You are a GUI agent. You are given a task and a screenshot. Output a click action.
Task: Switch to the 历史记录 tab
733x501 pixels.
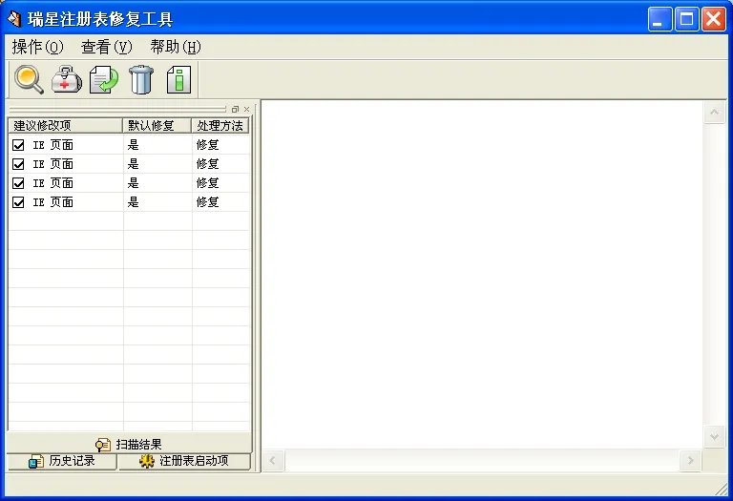(62, 461)
